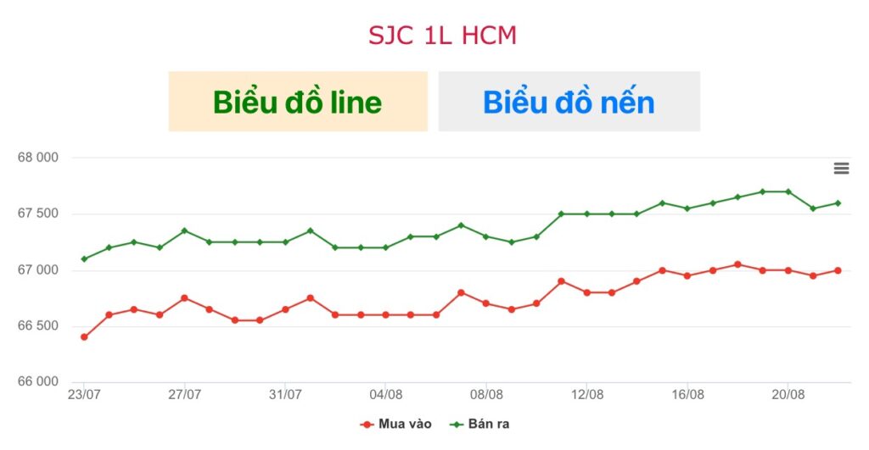The height and width of the screenshot is (450, 869).
Task: Click the red Mua vào point at 27/07
Action: pos(184,298)
